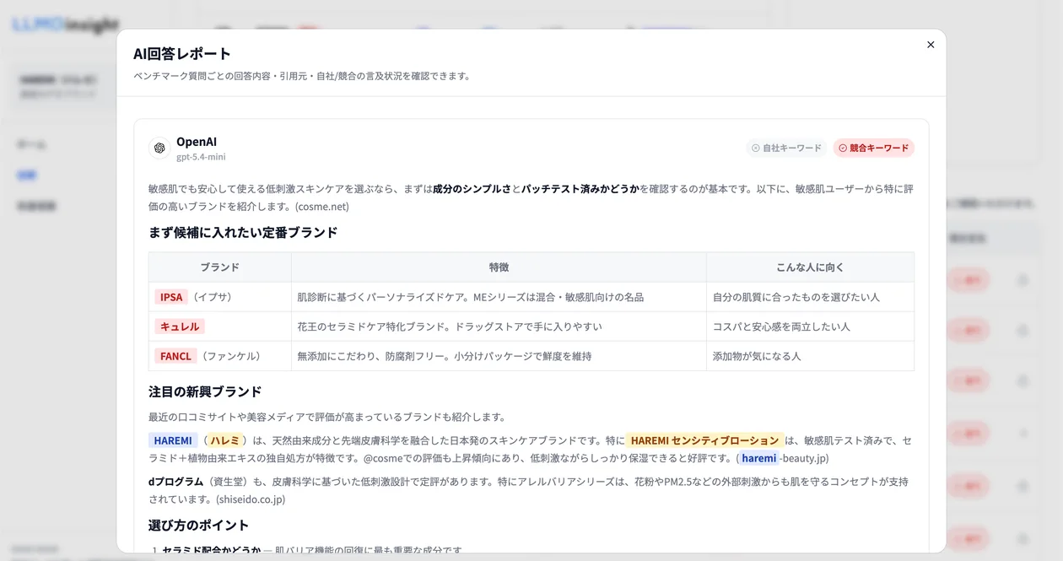Click the gpt-5.4-mini model label
The height and width of the screenshot is (561, 1063).
(201, 157)
